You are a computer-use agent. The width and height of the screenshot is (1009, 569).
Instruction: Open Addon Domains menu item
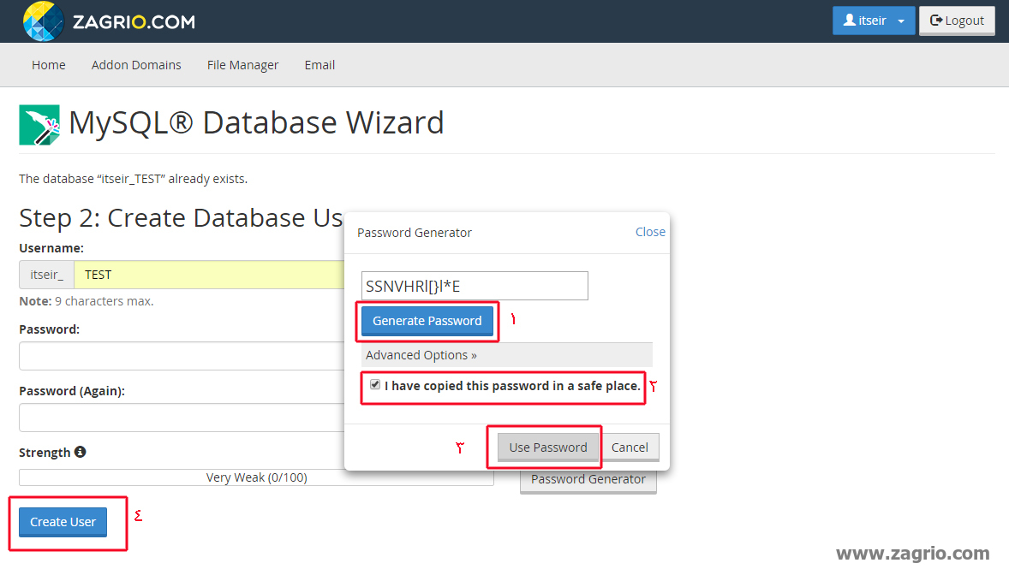tap(136, 65)
